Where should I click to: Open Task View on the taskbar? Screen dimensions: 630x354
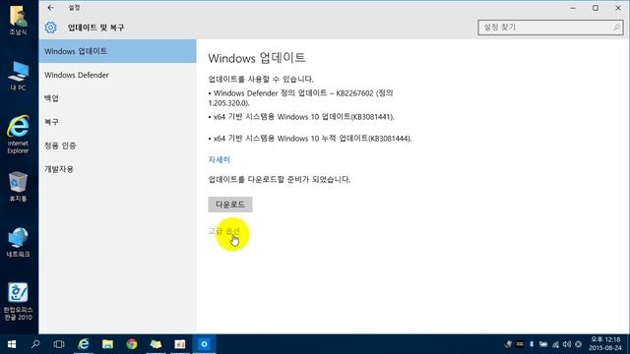click(x=59, y=344)
